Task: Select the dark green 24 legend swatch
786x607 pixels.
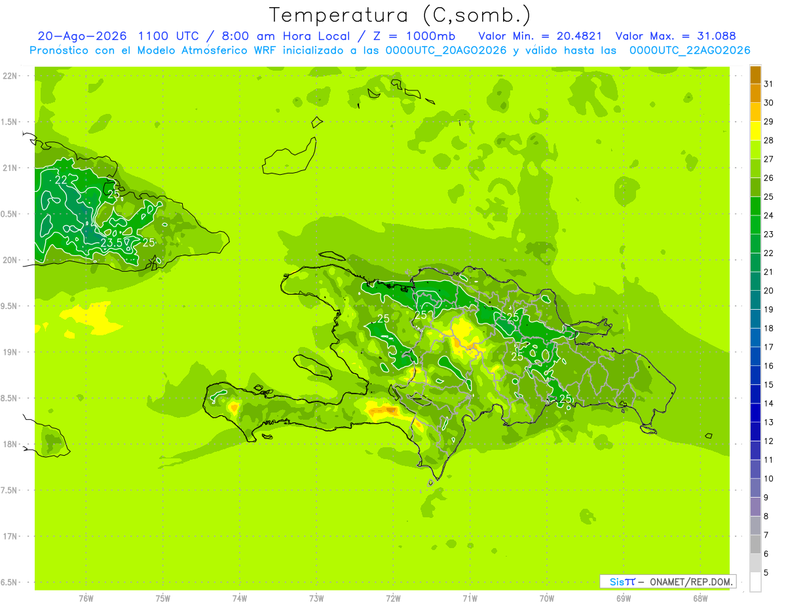Action: coord(755,206)
